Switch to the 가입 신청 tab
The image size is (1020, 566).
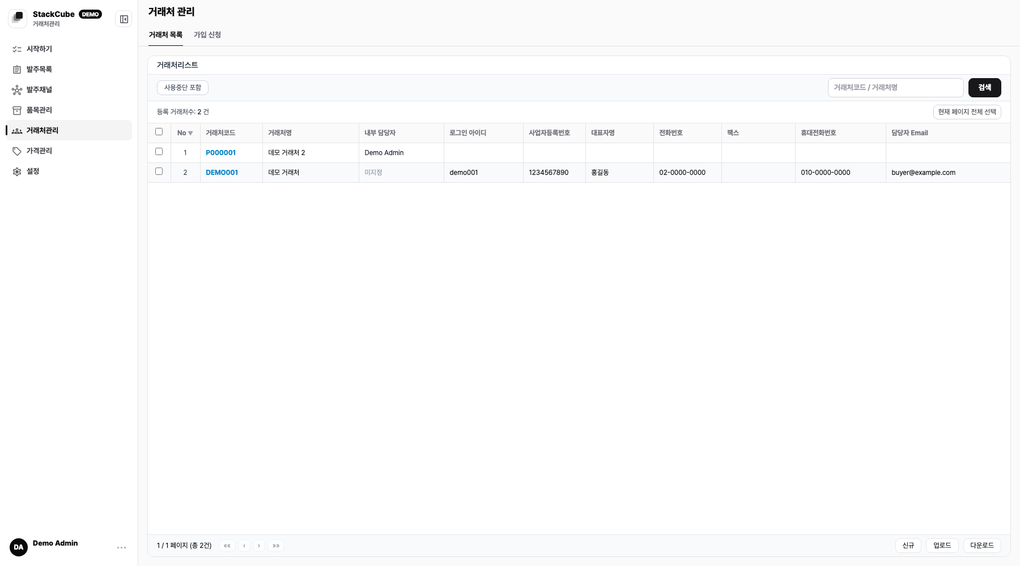[x=207, y=35]
